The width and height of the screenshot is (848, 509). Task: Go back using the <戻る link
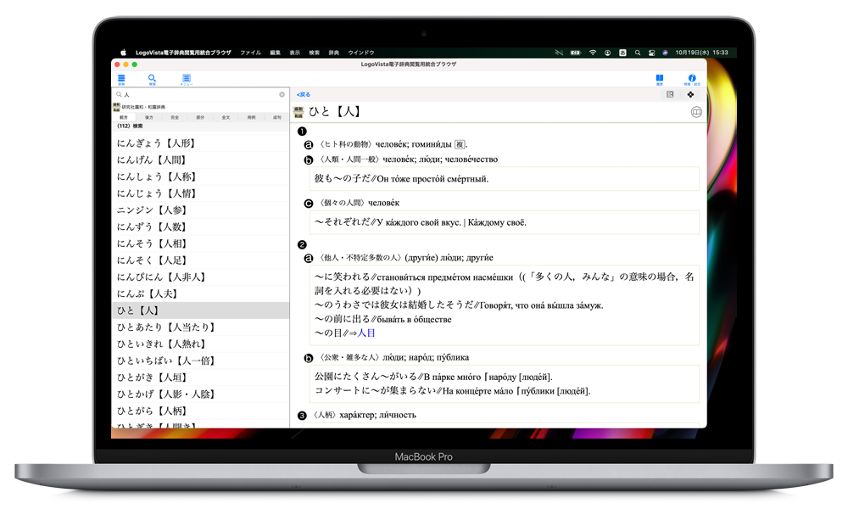(304, 94)
